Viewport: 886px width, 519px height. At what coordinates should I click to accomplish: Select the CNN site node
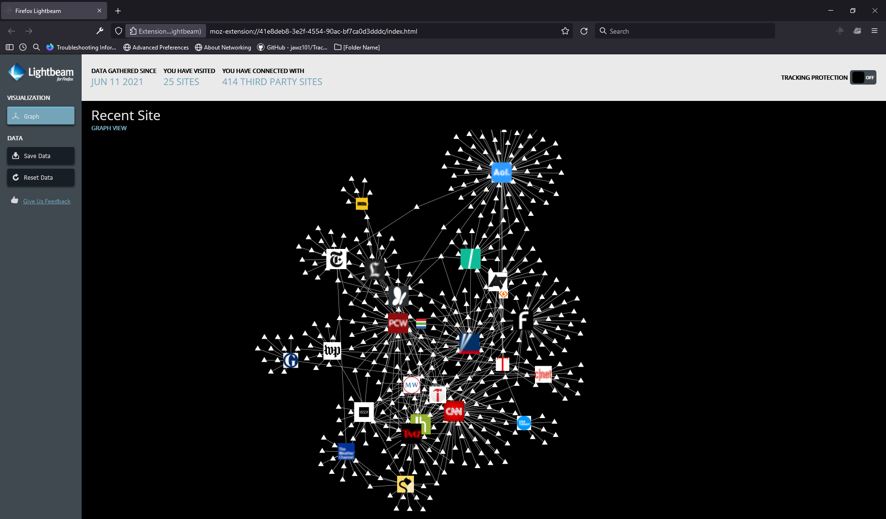(x=454, y=411)
